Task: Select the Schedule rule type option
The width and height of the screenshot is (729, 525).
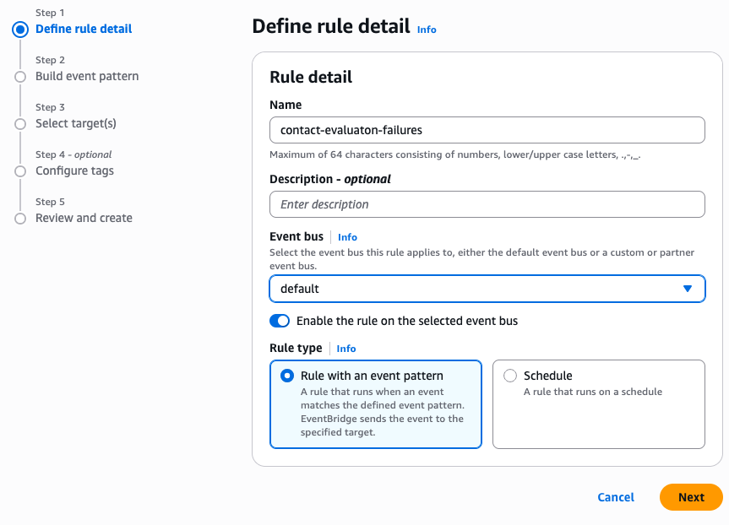Action: coord(509,376)
